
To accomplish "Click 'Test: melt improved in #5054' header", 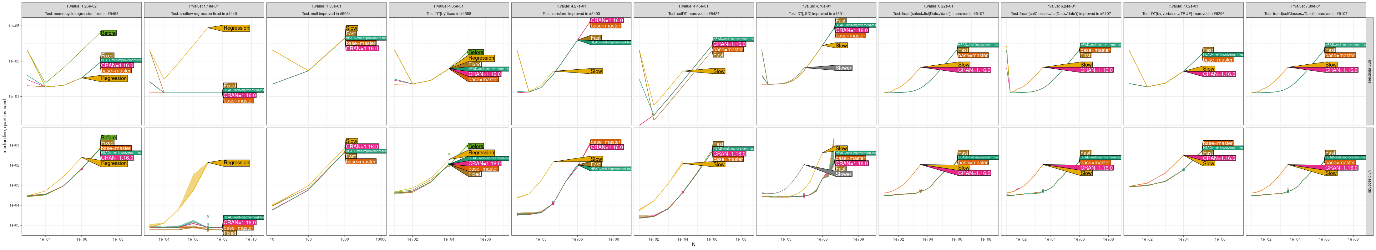I will [326, 14].
